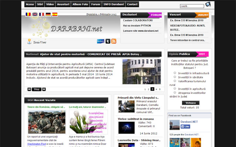Open the Twitter social icon
The height and width of the screenshot is (147, 236).
pos(108,41)
